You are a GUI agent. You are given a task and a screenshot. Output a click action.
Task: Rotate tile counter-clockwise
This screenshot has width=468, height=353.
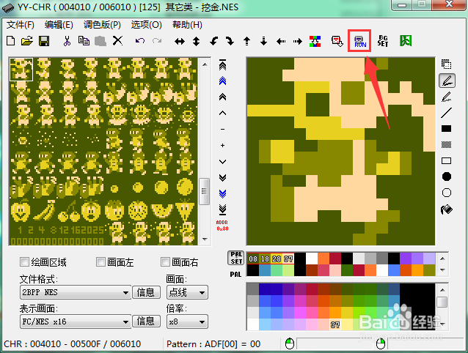tap(213, 41)
